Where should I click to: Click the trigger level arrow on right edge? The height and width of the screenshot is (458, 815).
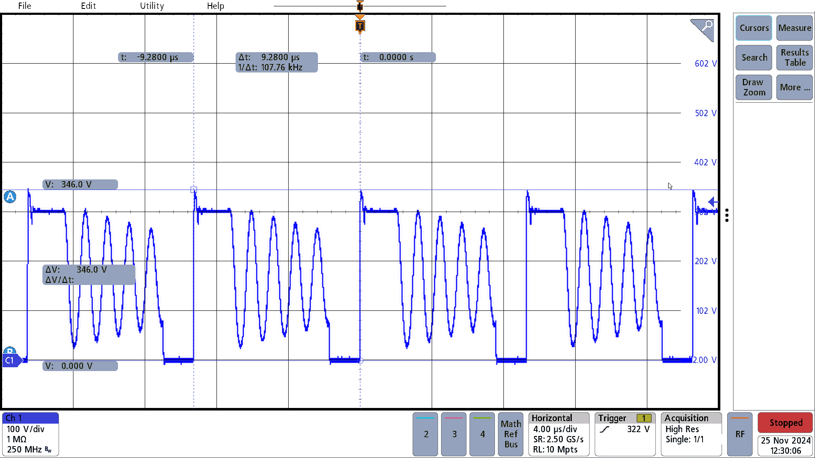point(713,202)
